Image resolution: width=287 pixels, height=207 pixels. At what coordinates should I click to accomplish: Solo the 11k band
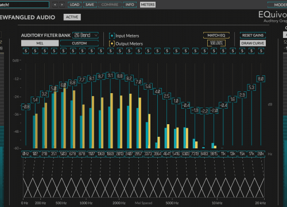[x=223, y=51]
